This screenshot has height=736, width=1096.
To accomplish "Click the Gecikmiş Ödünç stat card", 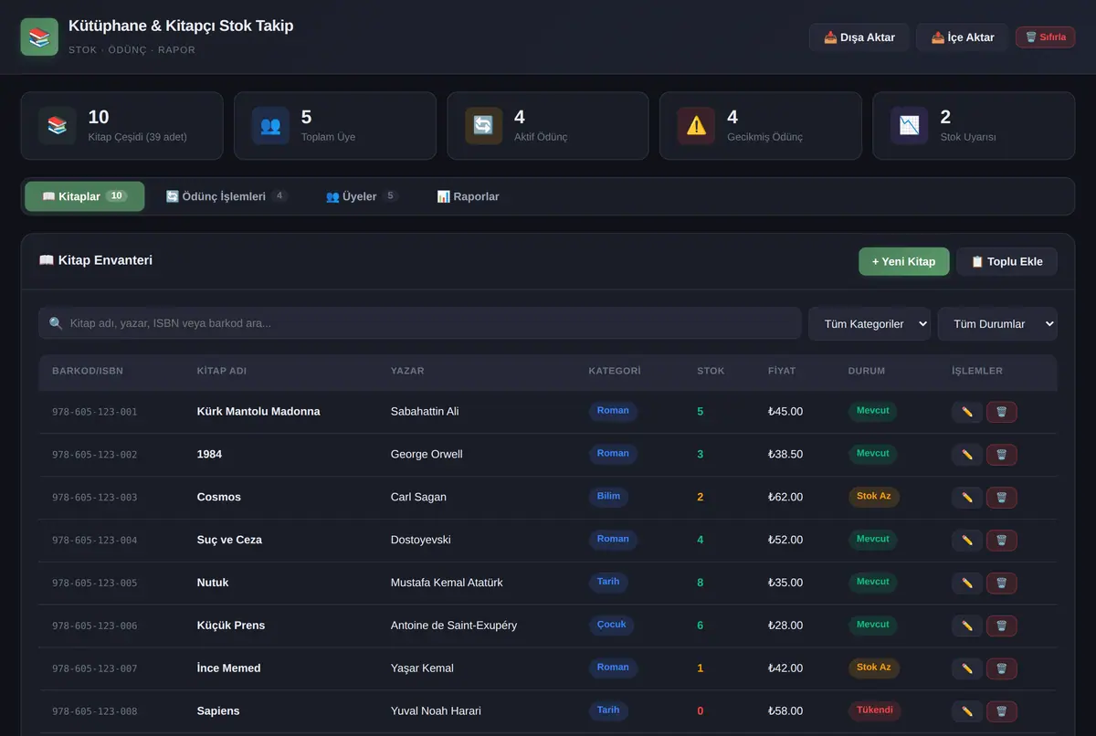I will [x=761, y=126].
